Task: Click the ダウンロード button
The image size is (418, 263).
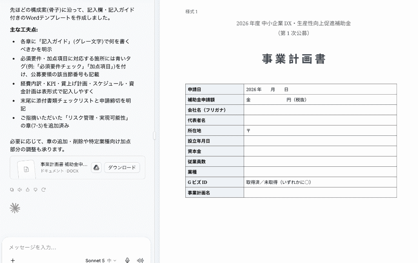Action: [122, 168]
